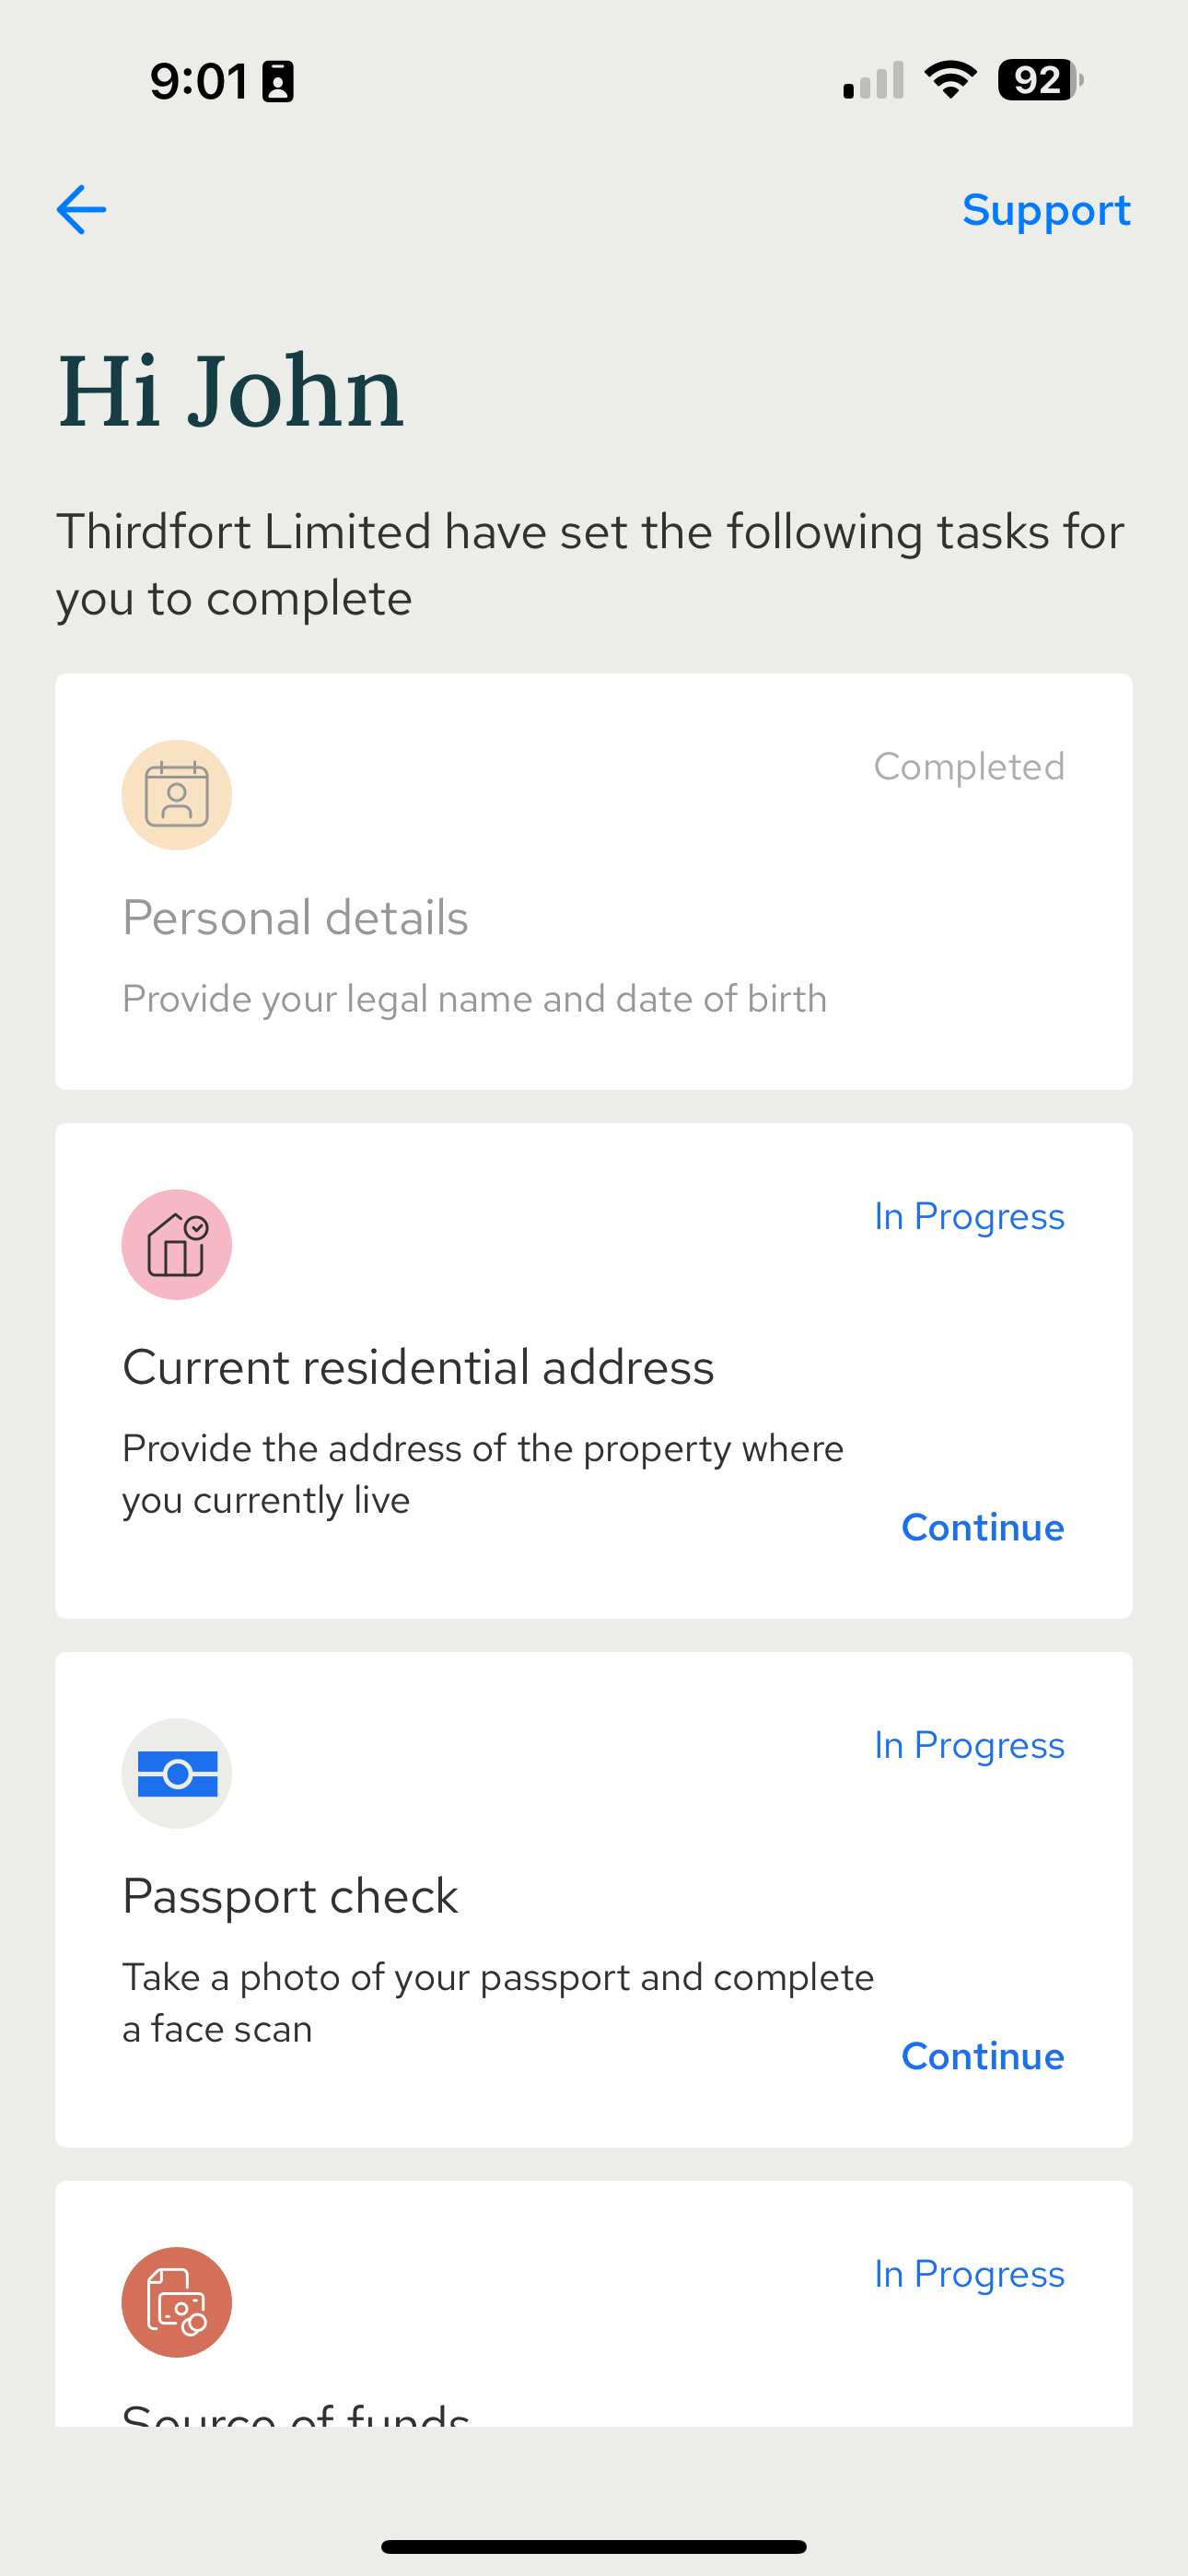Continue the Passport check task
The width and height of the screenshot is (1188, 2576).
[983, 2056]
